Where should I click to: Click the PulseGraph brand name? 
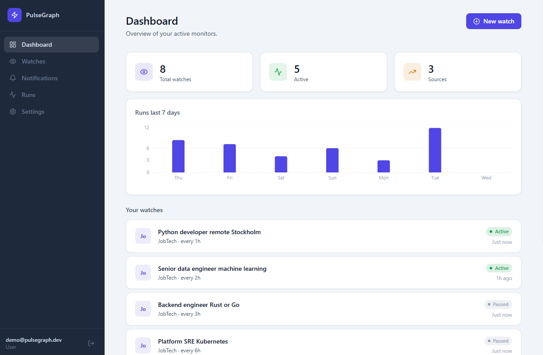tap(43, 15)
